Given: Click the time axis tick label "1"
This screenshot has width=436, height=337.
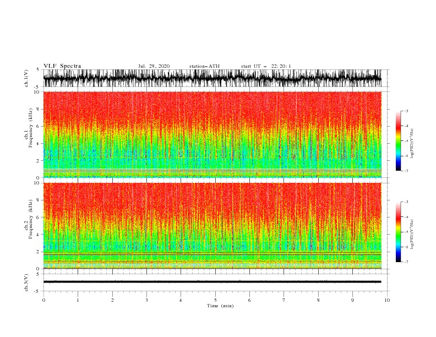Looking at the screenshot, I should [x=78, y=300].
